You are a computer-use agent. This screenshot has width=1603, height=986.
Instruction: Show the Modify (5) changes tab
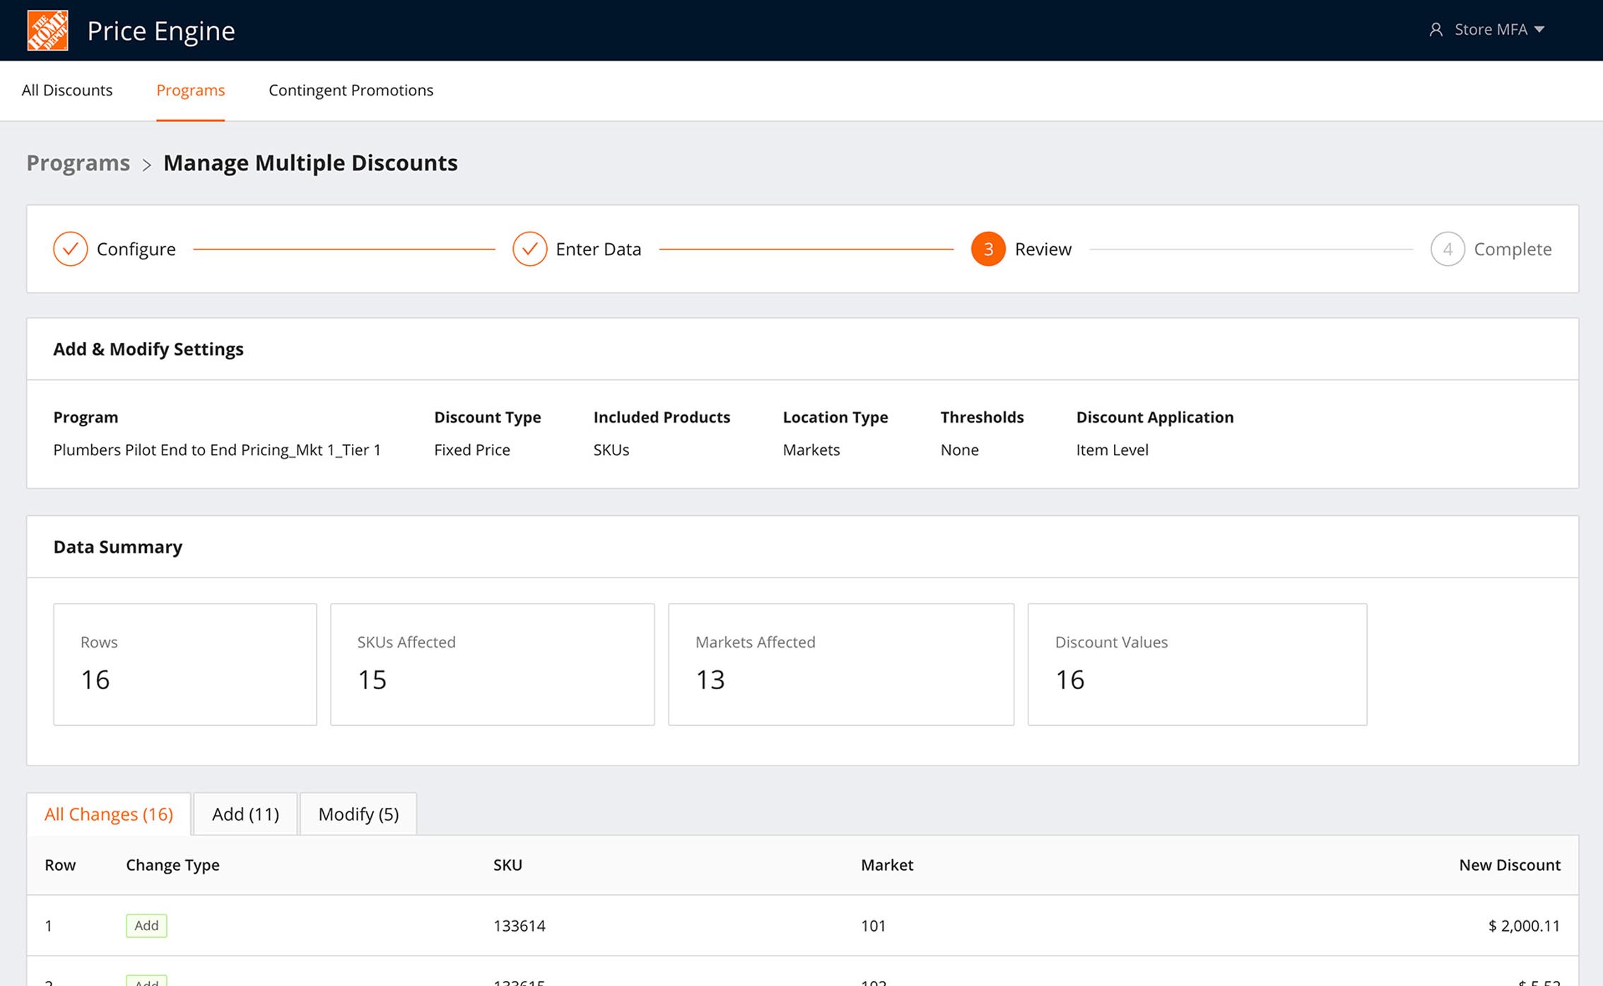click(x=358, y=814)
